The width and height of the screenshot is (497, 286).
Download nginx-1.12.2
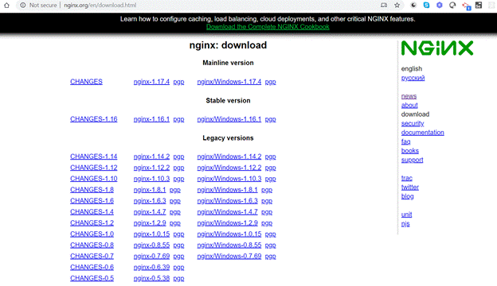(151, 168)
